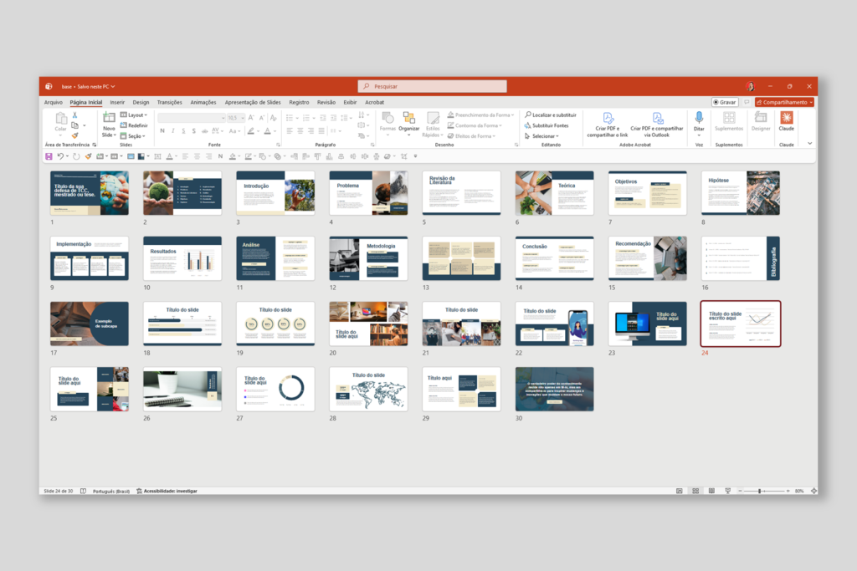
Task: Open the font size 10,5 dropdown
Action: pyautogui.click(x=236, y=118)
